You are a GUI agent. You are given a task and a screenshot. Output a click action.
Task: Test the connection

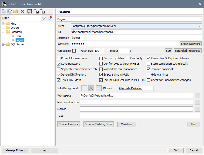coord(194,124)
